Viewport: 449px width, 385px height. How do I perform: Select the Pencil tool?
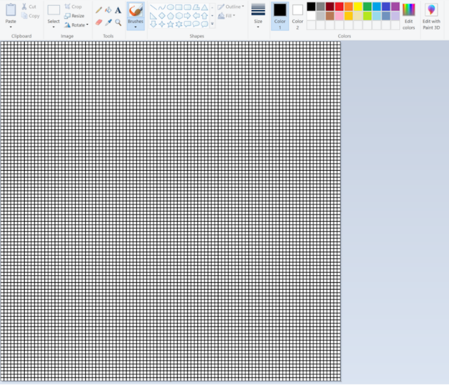click(x=99, y=10)
